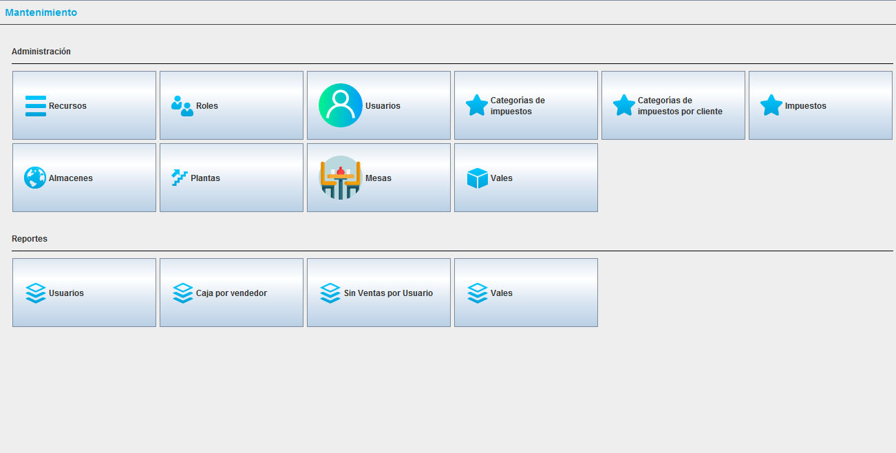This screenshot has width=896, height=453.
Task: Open the Impuestos maintenance panel
Action: 820,105
